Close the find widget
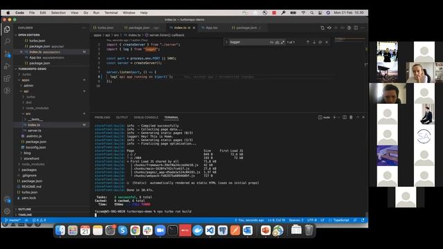 [x=327, y=42]
